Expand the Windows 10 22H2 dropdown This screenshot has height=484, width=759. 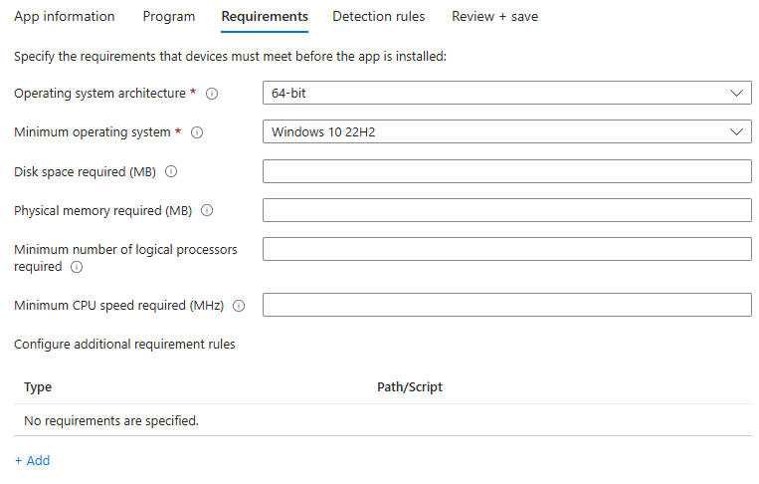point(506,131)
